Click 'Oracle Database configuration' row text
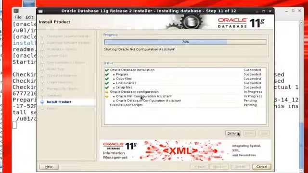Image resolution: width=308 pixels, height=173 pixels. coord(134,92)
